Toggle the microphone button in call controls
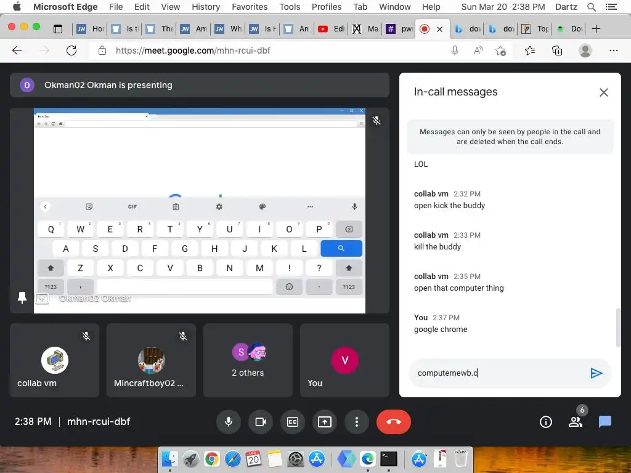 228,421
